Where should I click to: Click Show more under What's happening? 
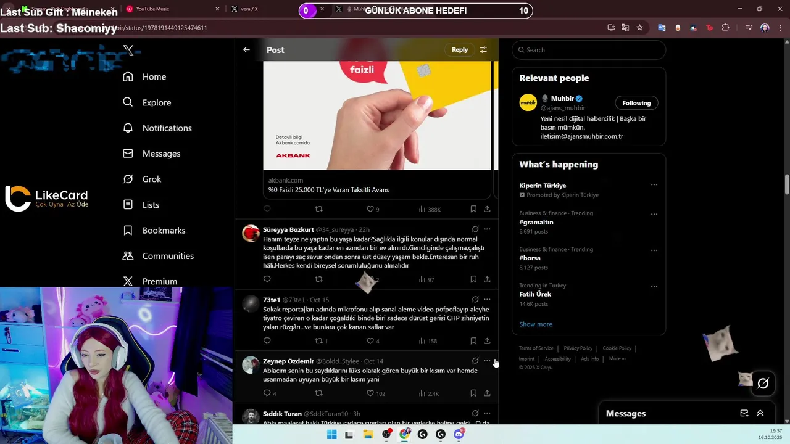point(536,324)
